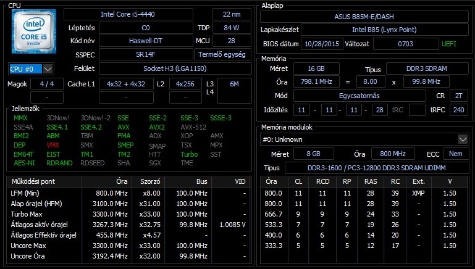Viewport: 475px width, 269px height.
Task: Click the 4x256 L2 cache value
Action: point(185,84)
